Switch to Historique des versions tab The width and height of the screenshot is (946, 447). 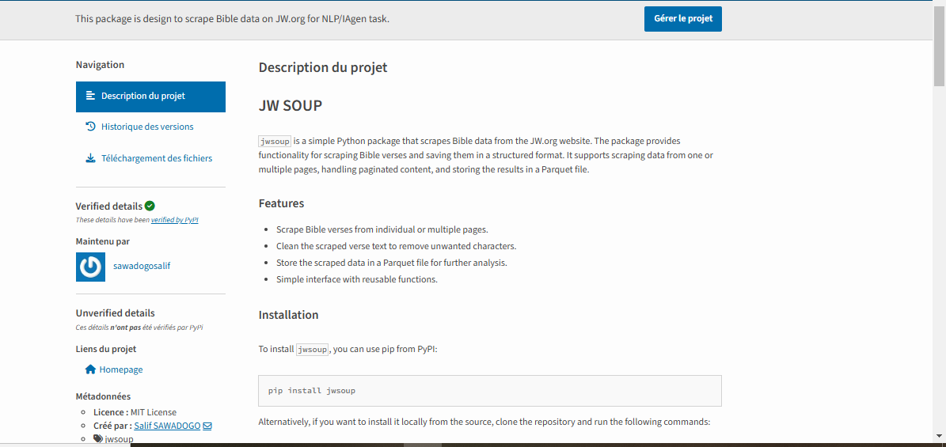(147, 127)
